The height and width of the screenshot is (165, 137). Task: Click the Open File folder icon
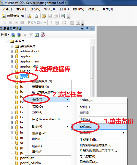coord(44,16)
